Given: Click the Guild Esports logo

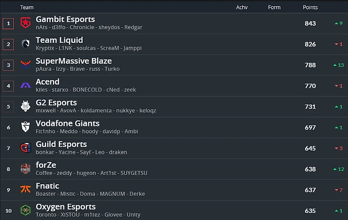Looking at the screenshot, I should click(x=25, y=148).
